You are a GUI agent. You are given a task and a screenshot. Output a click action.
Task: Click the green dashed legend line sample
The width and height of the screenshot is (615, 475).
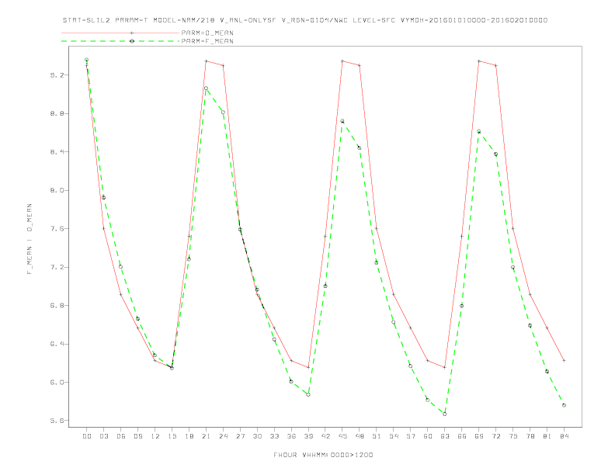point(120,41)
